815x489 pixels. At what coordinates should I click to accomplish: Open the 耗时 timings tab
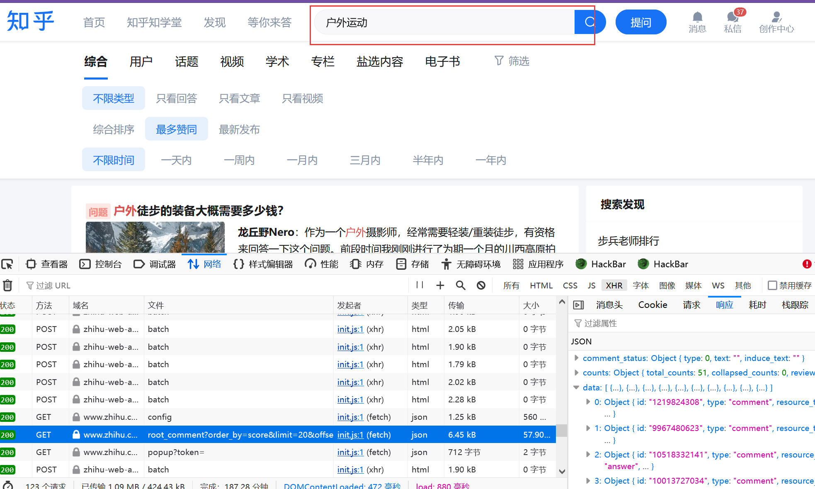pyautogui.click(x=757, y=305)
